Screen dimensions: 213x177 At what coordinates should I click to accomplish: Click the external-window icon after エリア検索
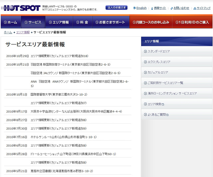coord(163,105)
